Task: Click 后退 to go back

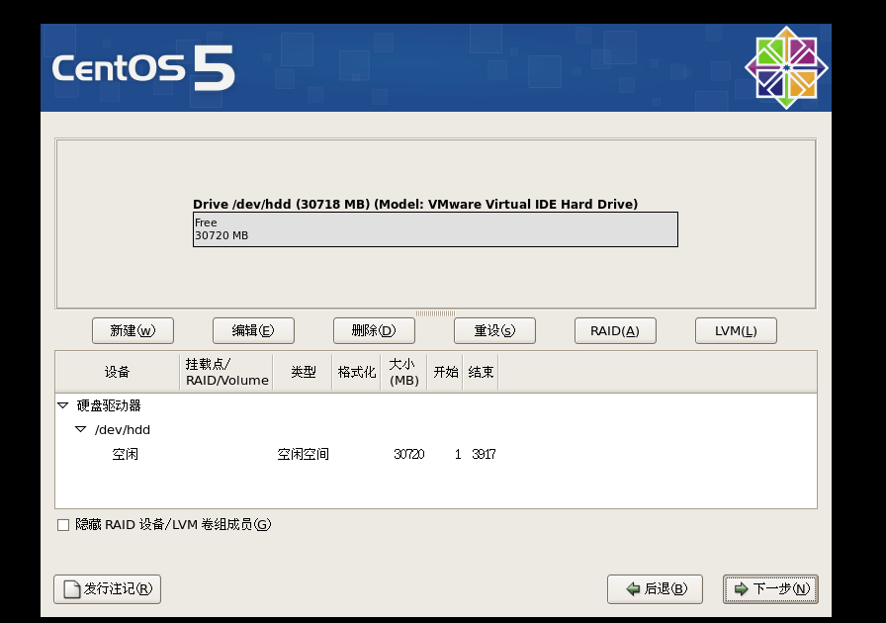Action: (x=655, y=588)
